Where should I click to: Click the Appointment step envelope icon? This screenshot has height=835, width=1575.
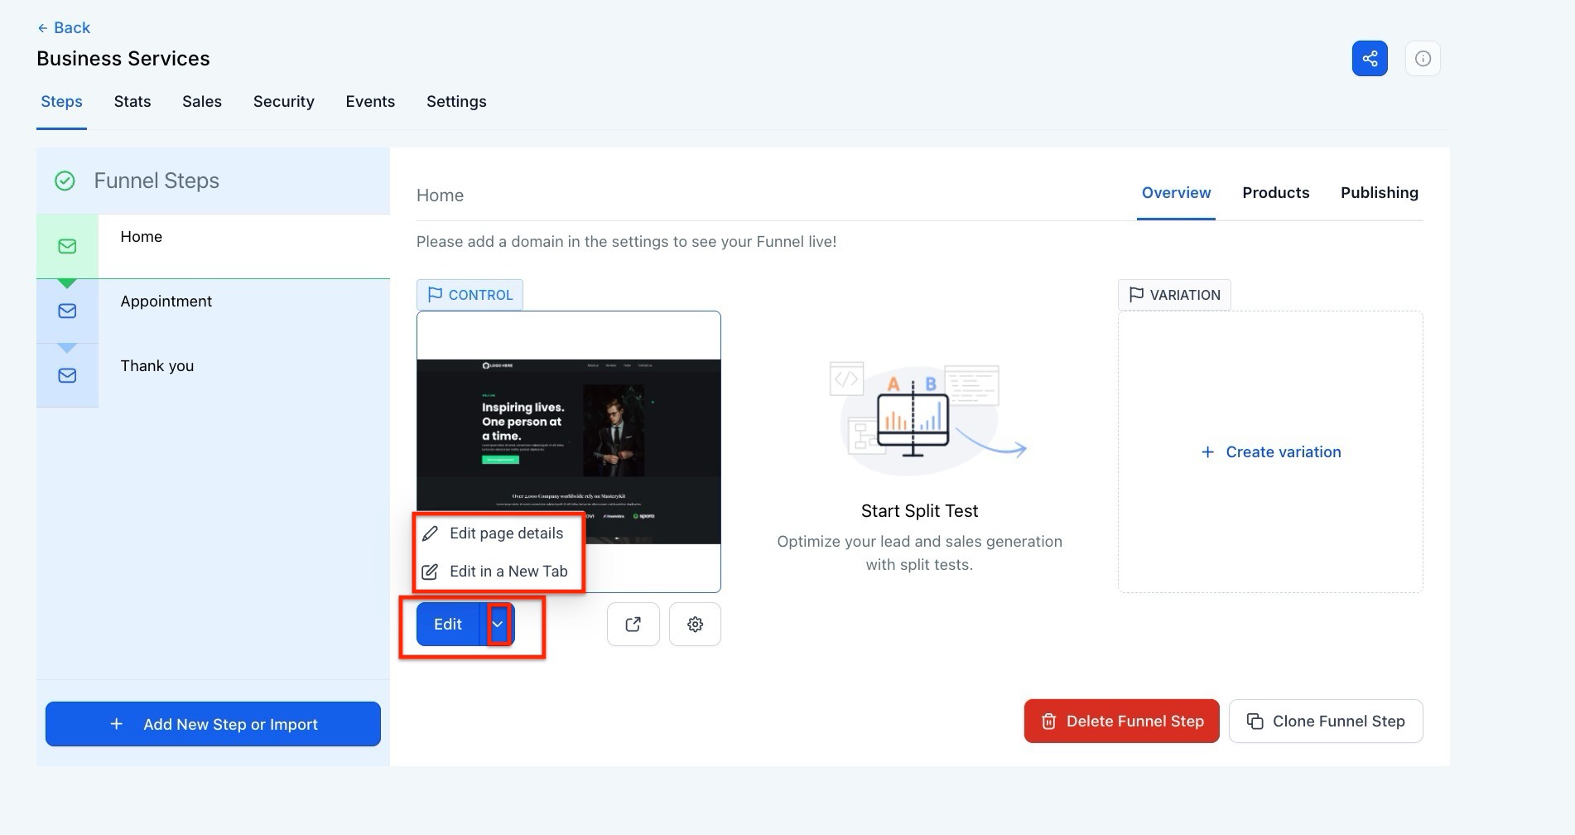67,311
